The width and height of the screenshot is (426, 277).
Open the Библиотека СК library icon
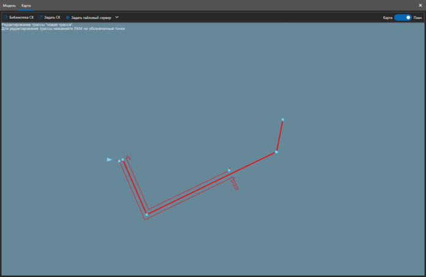pyautogui.click(x=6, y=18)
